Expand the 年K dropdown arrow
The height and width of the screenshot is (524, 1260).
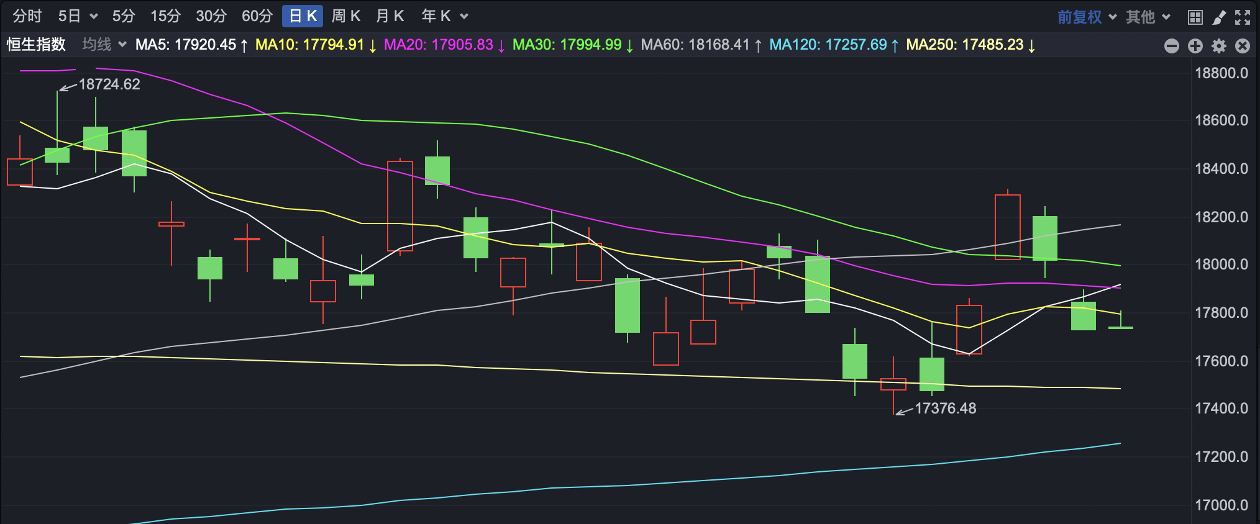464,17
